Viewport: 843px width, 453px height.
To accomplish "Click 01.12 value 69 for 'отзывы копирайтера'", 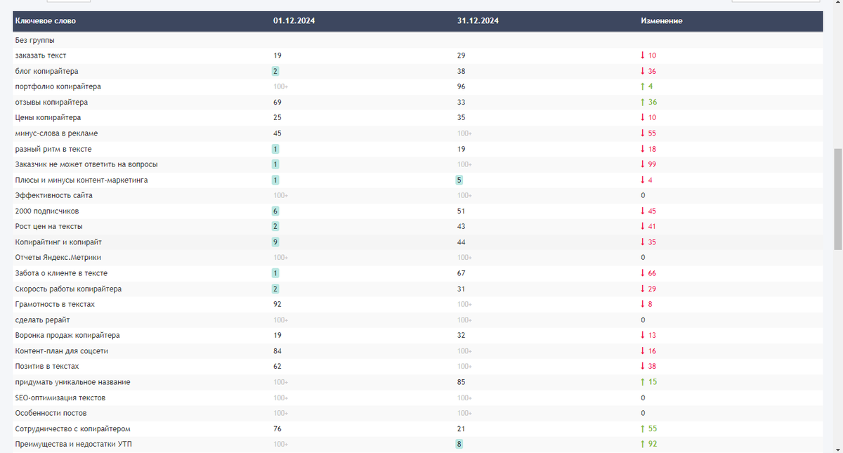I will [x=277, y=102].
